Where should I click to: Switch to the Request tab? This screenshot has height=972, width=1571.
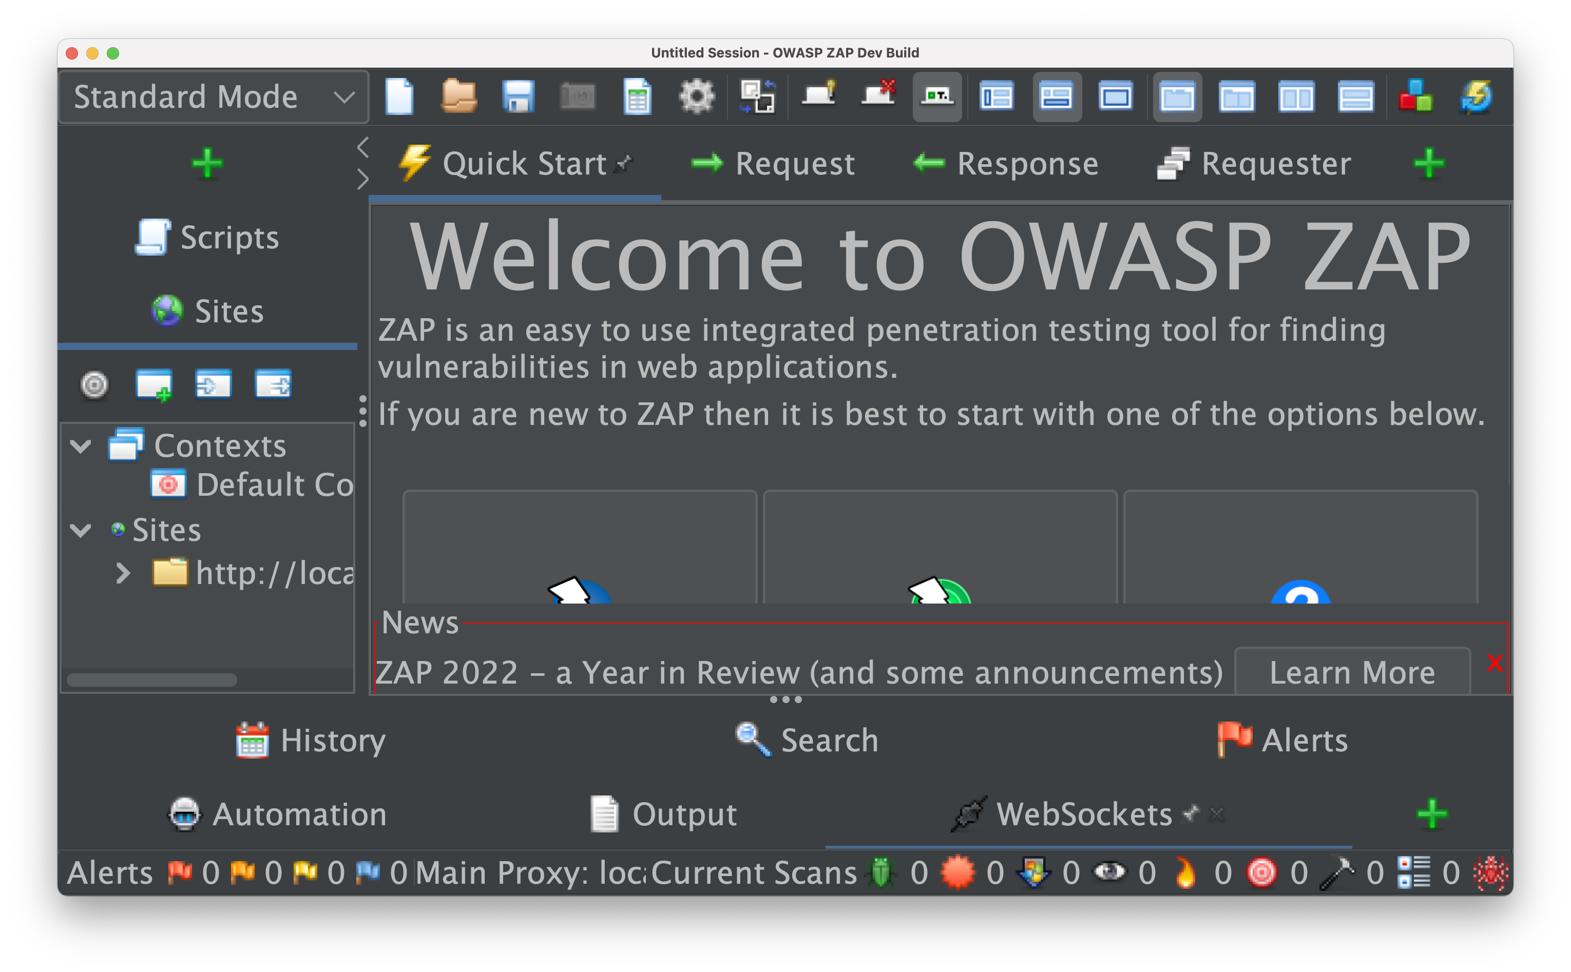(795, 163)
